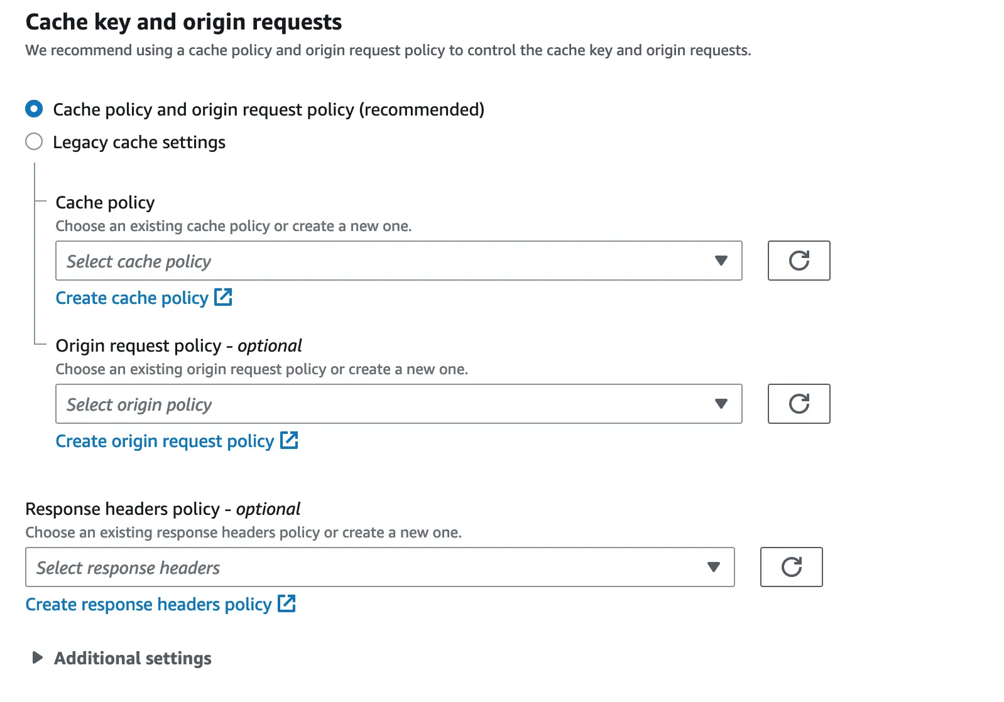Image resolution: width=1004 pixels, height=702 pixels.
Task: Open the Select origin policy dropdown
Action: tap(377, 404)
